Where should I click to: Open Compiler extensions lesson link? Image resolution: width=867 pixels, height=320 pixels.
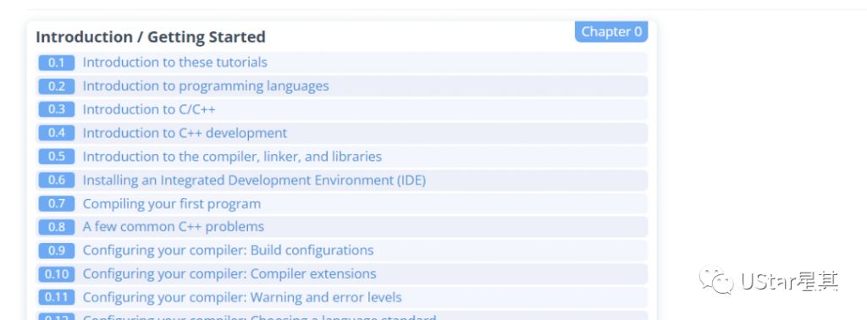pyautogui.click(x=229, y=274)
